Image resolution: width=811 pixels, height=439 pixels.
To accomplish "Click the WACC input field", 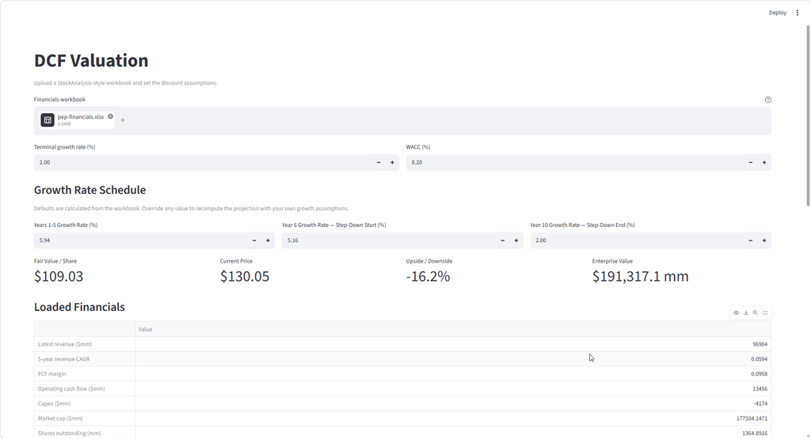I will 575,163.
